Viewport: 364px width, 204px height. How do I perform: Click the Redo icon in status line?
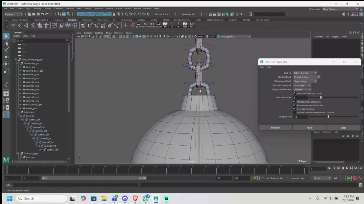coord(47,14)
